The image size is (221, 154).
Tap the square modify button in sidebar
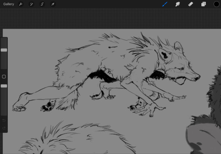pos(4,76)
